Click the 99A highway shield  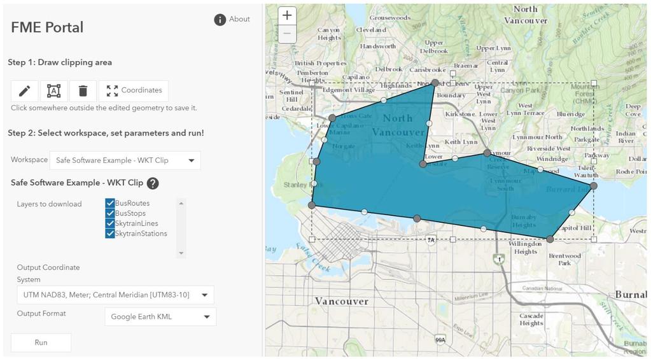[x=440, y=340]
